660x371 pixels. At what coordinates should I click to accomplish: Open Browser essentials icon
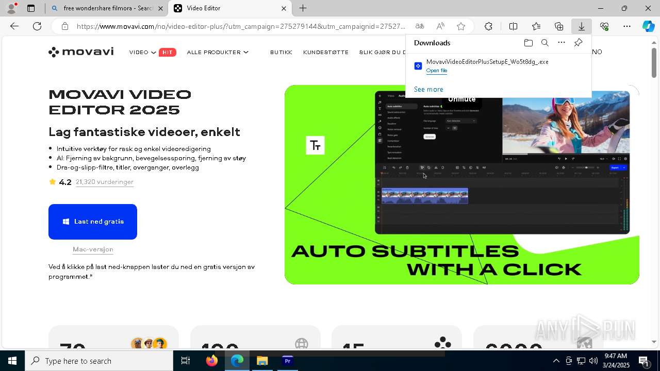(604, 26)
